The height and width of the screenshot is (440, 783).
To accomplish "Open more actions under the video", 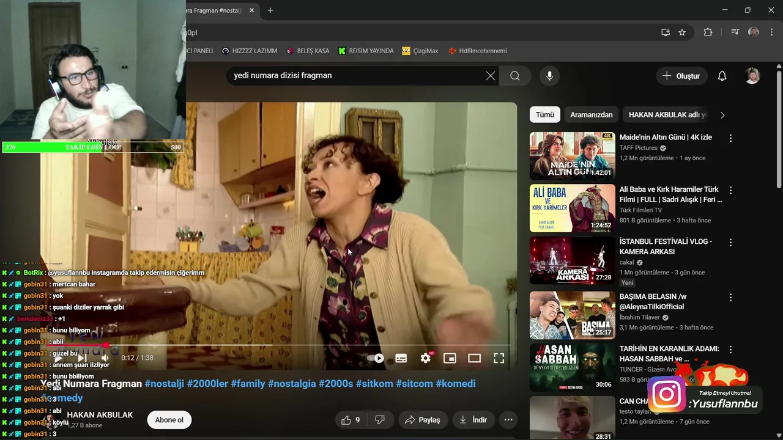I will 508,420.
